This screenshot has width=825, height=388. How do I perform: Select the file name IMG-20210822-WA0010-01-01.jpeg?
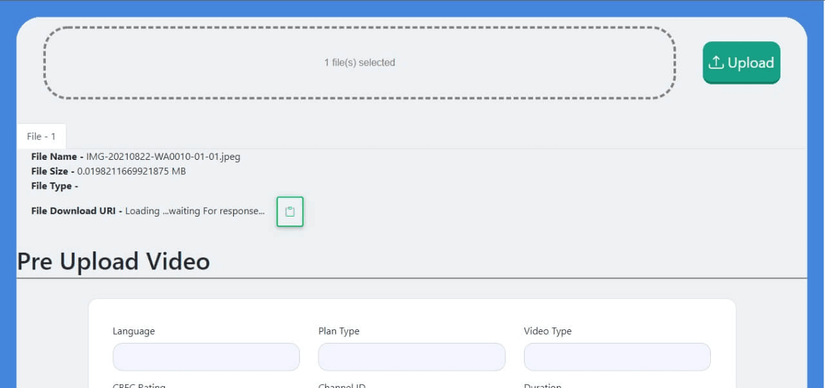click(164, 157)
